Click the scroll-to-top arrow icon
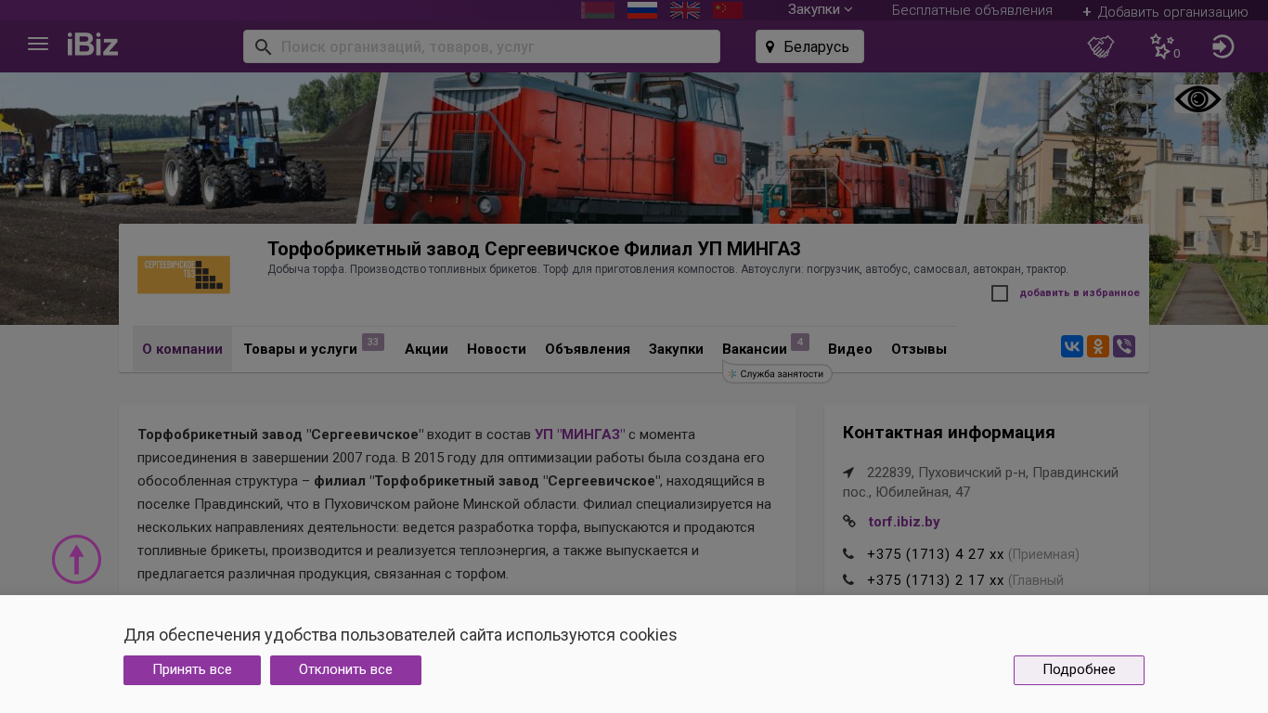 [76, 559]
